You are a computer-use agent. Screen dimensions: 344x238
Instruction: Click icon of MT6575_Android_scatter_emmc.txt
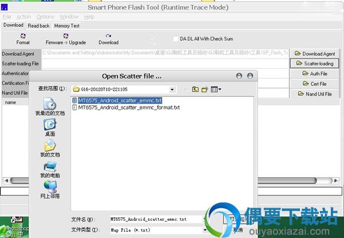coord(75,100)
